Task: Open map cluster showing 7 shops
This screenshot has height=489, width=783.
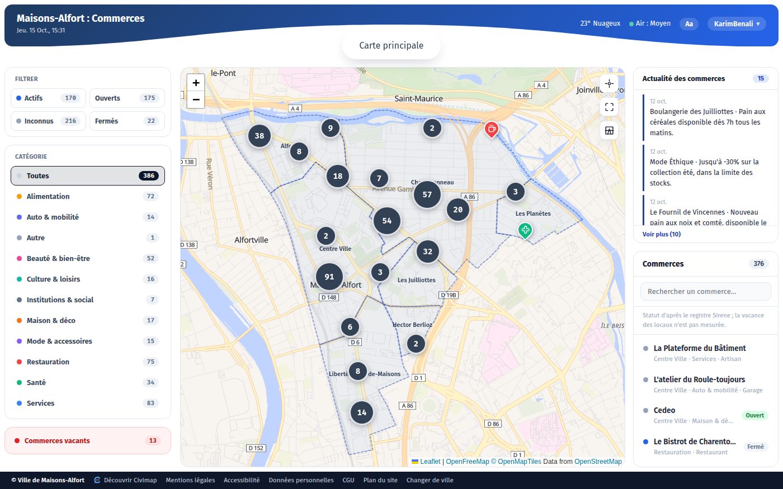Action: 379,178
